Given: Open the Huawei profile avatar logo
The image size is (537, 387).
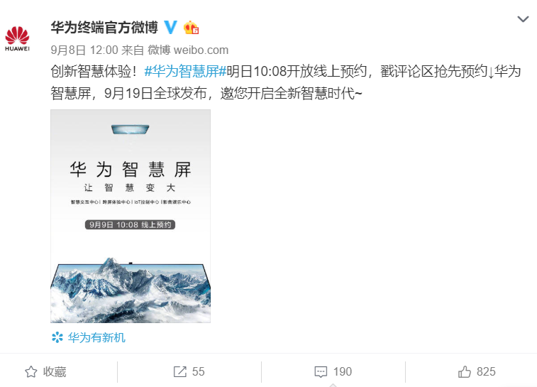Looking at the screenshot, I should tap(17, 38).
